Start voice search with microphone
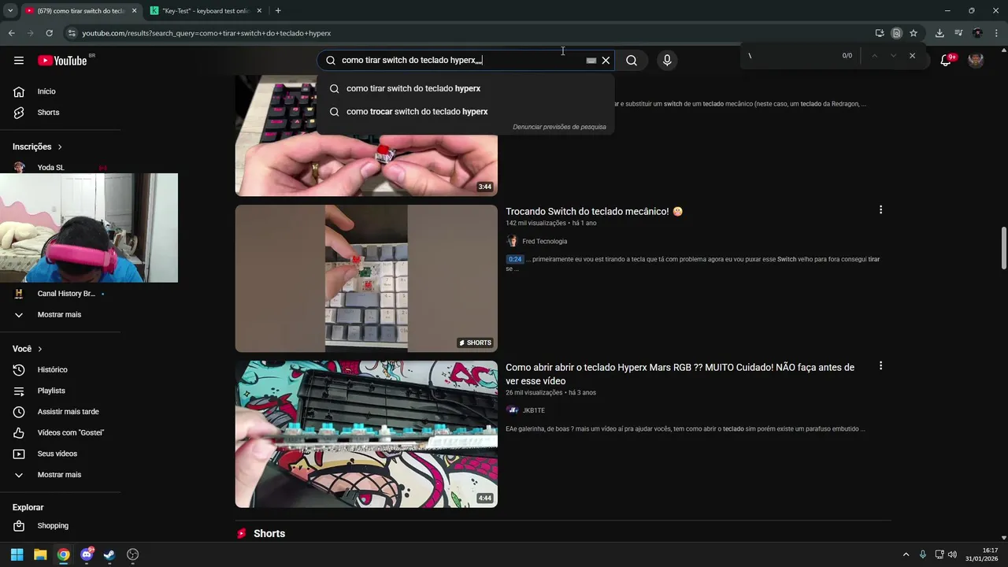Image resolution: width=1008 pixels, height=567 pixels. click(x=667, y=61)
